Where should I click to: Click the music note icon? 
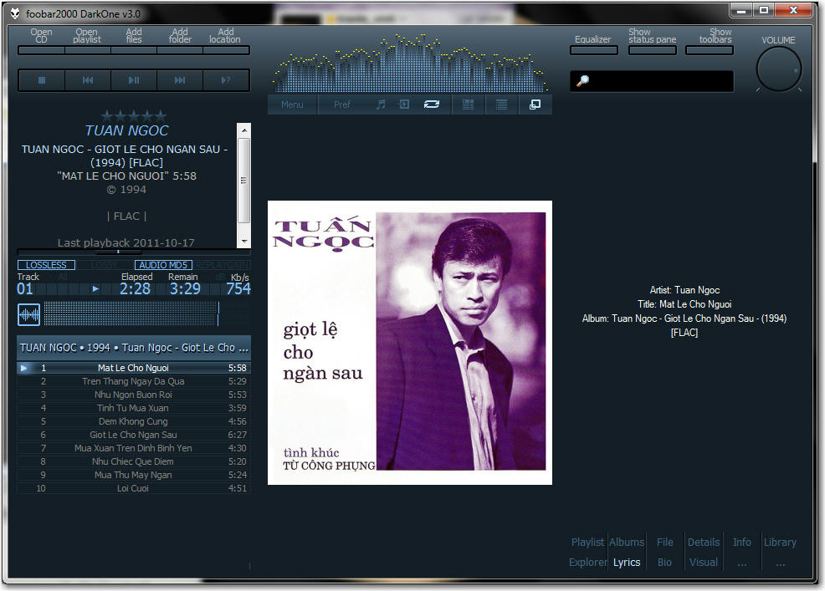tap(381, 104)
